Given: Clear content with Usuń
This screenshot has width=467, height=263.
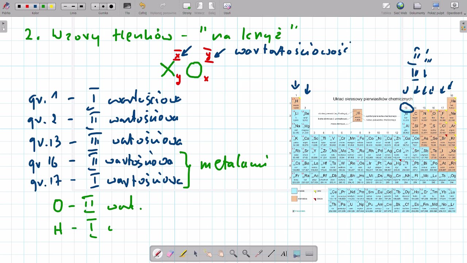Looking at the screenshot, I should tap(227, 8).
